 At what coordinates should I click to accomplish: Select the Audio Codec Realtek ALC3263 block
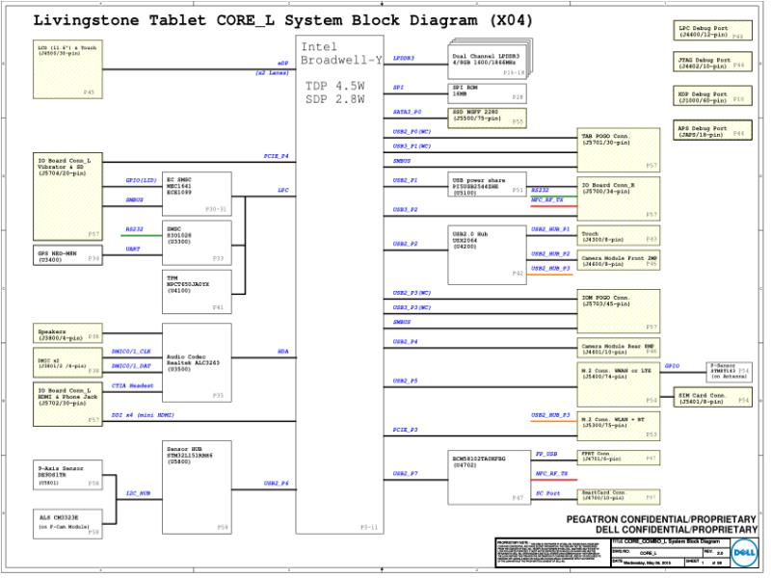[x=197, y=363]
